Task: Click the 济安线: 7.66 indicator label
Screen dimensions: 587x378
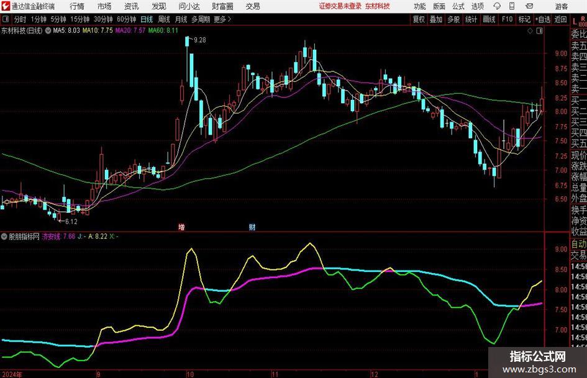Action: point(58,236)
